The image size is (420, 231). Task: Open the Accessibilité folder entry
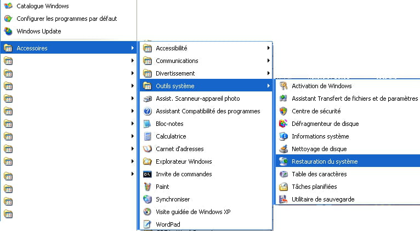click(206, 48)
